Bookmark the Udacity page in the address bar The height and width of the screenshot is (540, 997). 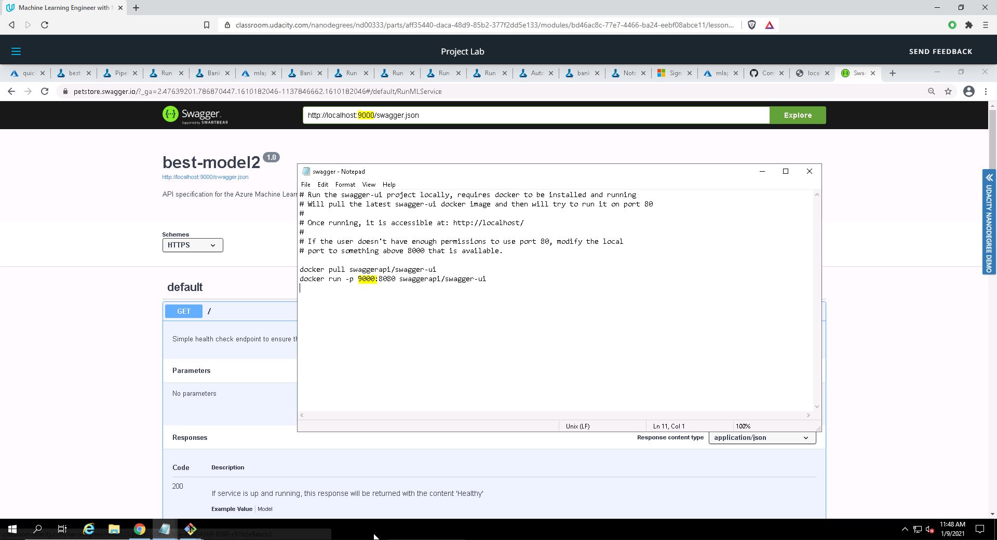click(207, 25)
